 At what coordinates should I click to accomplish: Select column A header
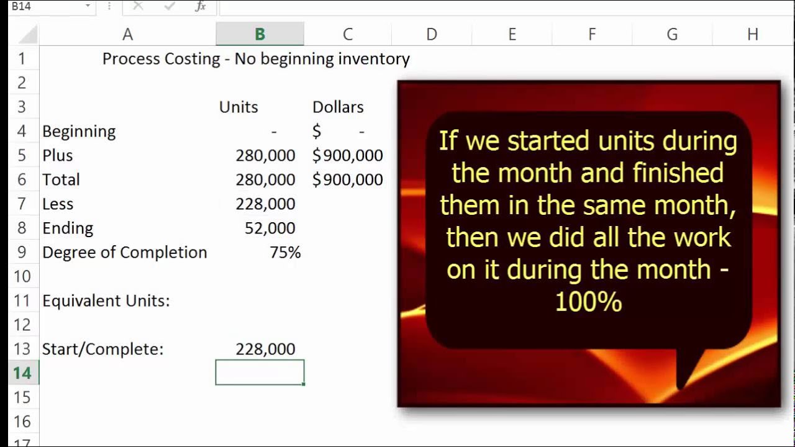[127, 35]
